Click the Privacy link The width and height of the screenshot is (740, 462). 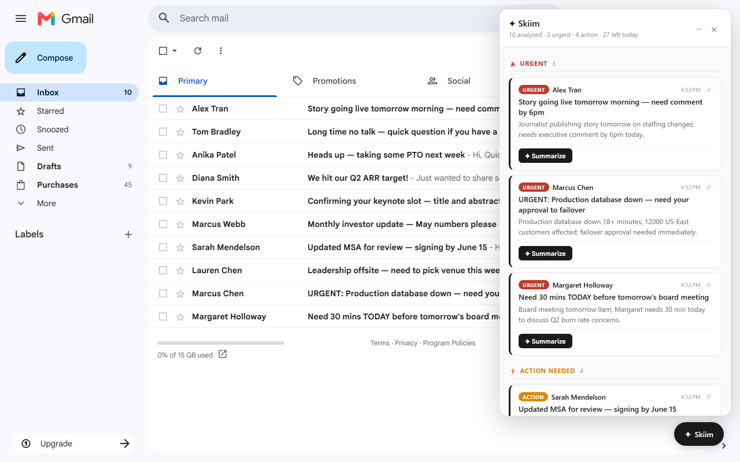tap(406, 343)
